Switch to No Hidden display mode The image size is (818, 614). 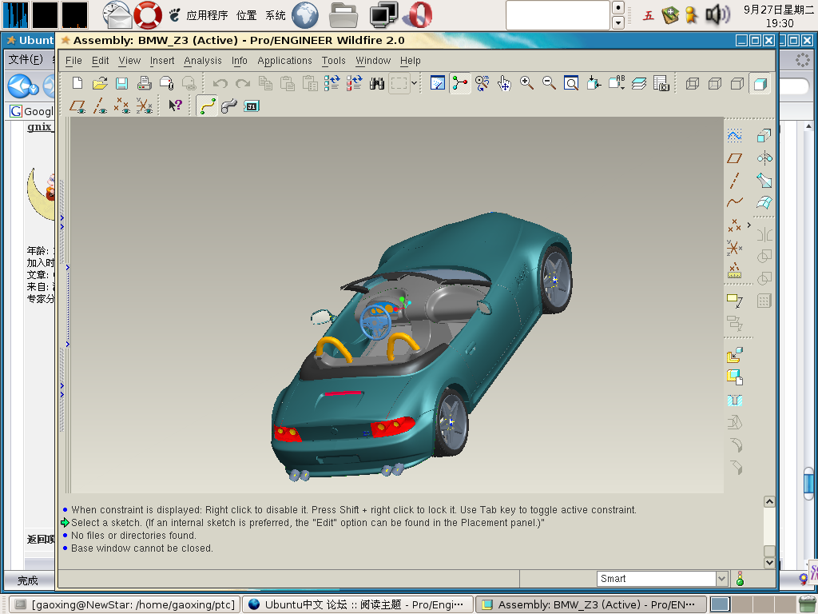pyautogui.click(x=737, y=83)
